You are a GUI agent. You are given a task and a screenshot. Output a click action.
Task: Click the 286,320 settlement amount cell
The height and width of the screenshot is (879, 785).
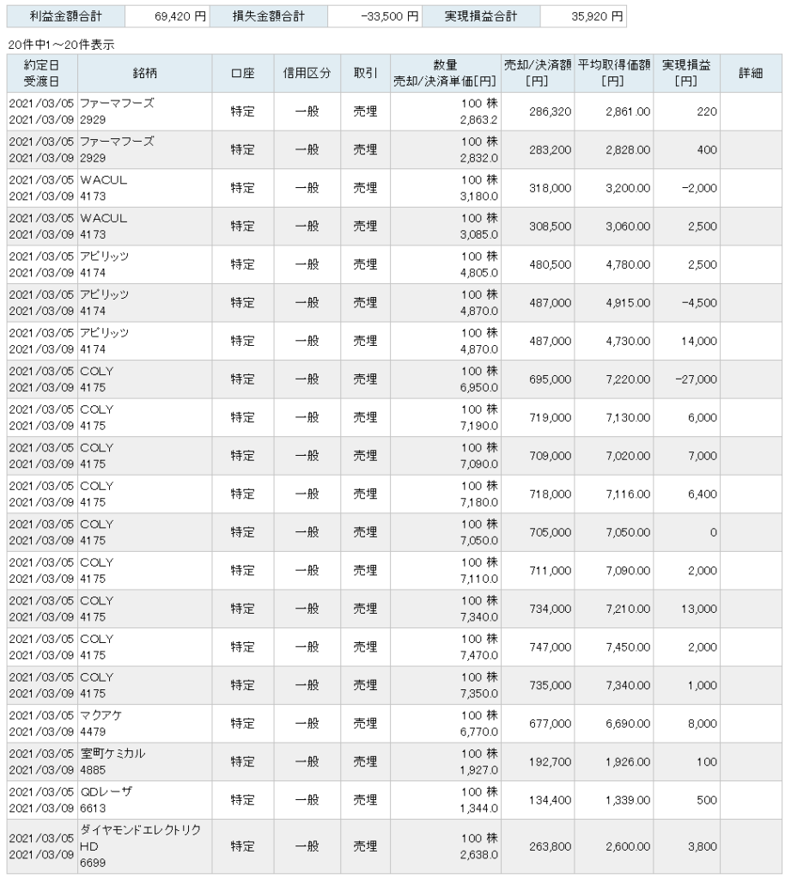pos(550,112)
